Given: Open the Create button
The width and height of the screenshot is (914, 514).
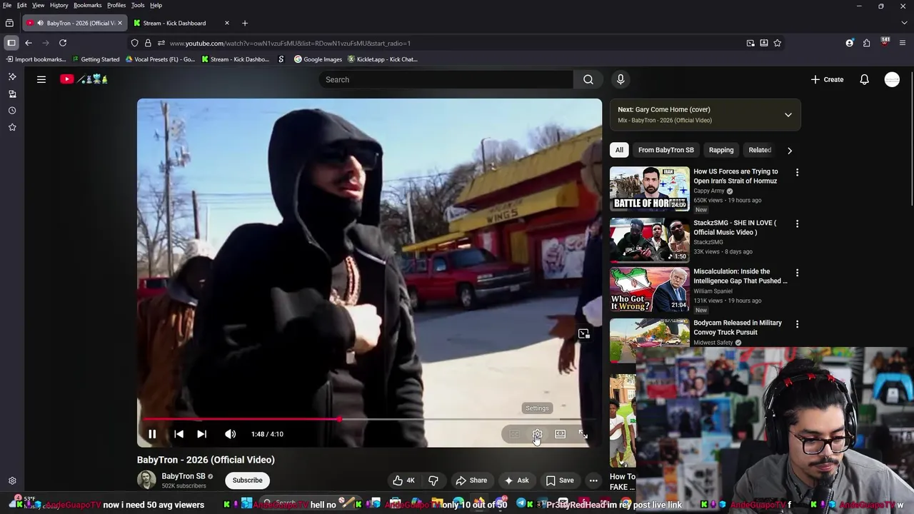Looking at the screenshot, I should (x=827, y=79).
